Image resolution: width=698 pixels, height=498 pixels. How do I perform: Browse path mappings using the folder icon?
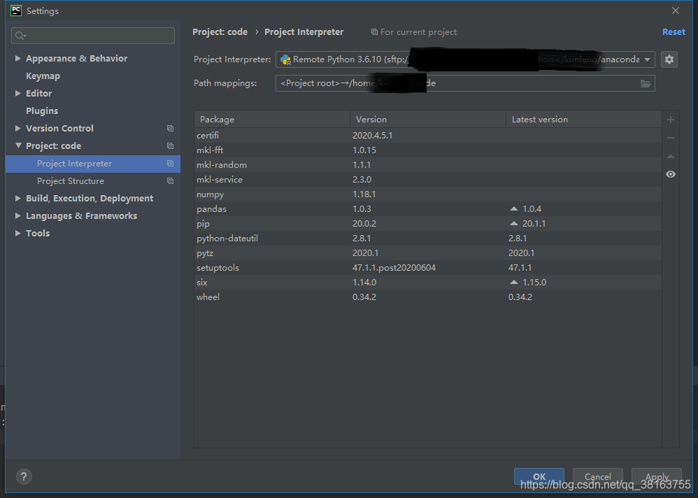pyautogui.click(x=645, y=83)
